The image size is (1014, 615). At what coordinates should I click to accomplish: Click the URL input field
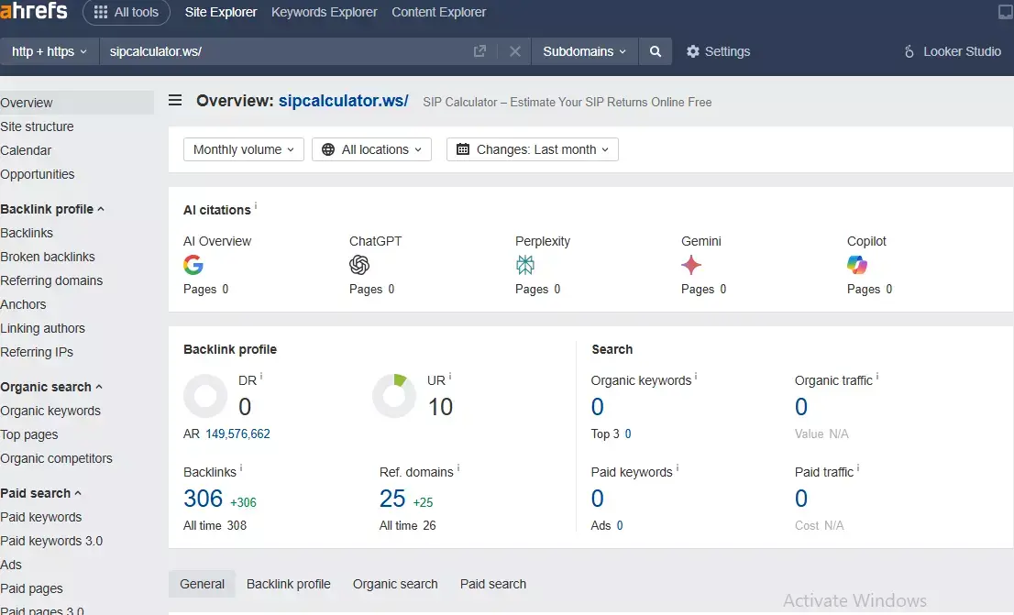click(284, 51)
